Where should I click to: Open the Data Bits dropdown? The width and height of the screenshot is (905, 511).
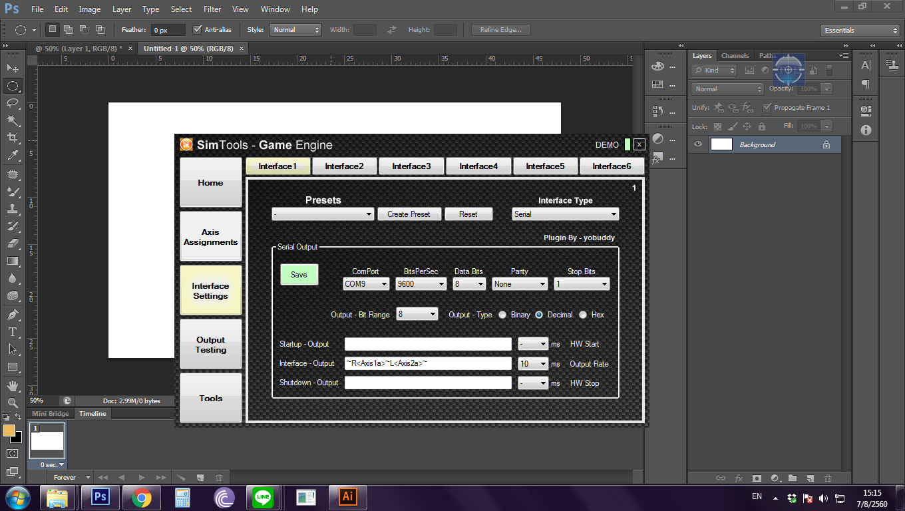coord(469,284)
